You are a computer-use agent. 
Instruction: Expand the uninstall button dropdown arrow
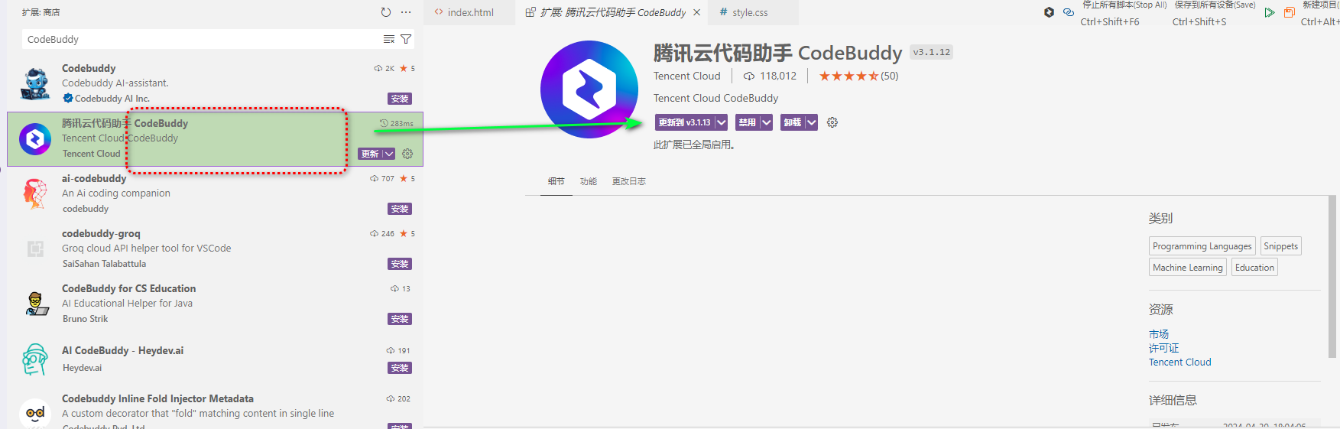click(811, 122)
